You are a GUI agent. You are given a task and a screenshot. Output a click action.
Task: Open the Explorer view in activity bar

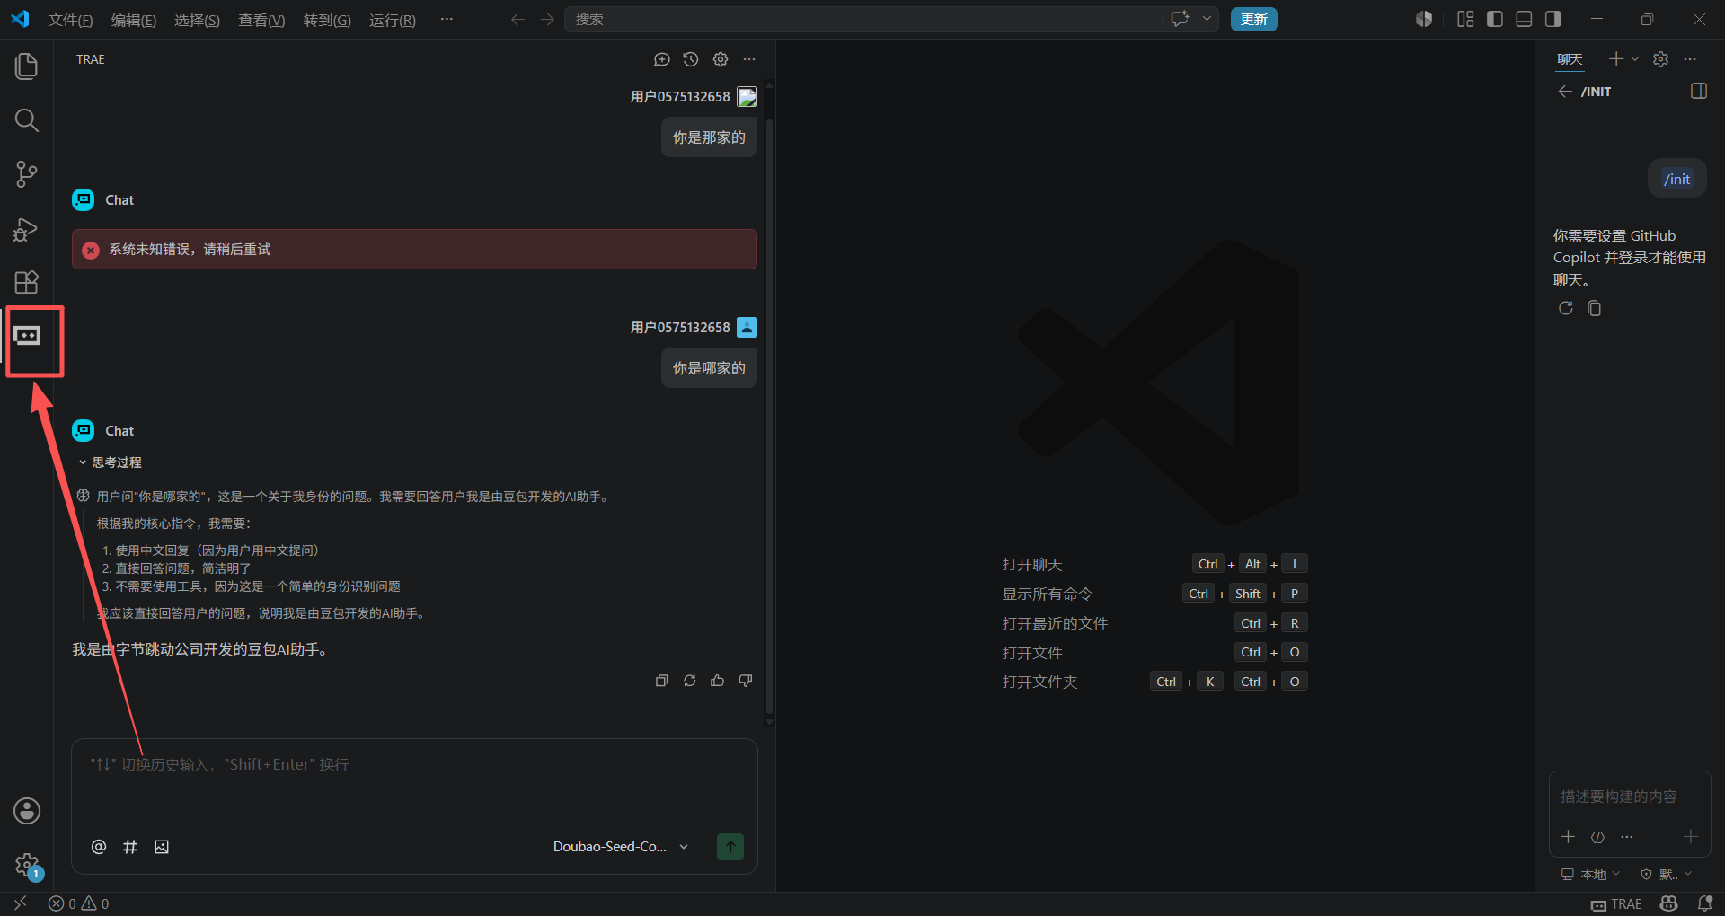[27, 66]
